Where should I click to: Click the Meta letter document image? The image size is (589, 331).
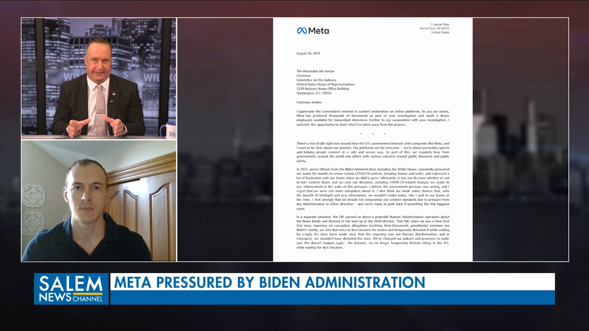pos(373,140)
